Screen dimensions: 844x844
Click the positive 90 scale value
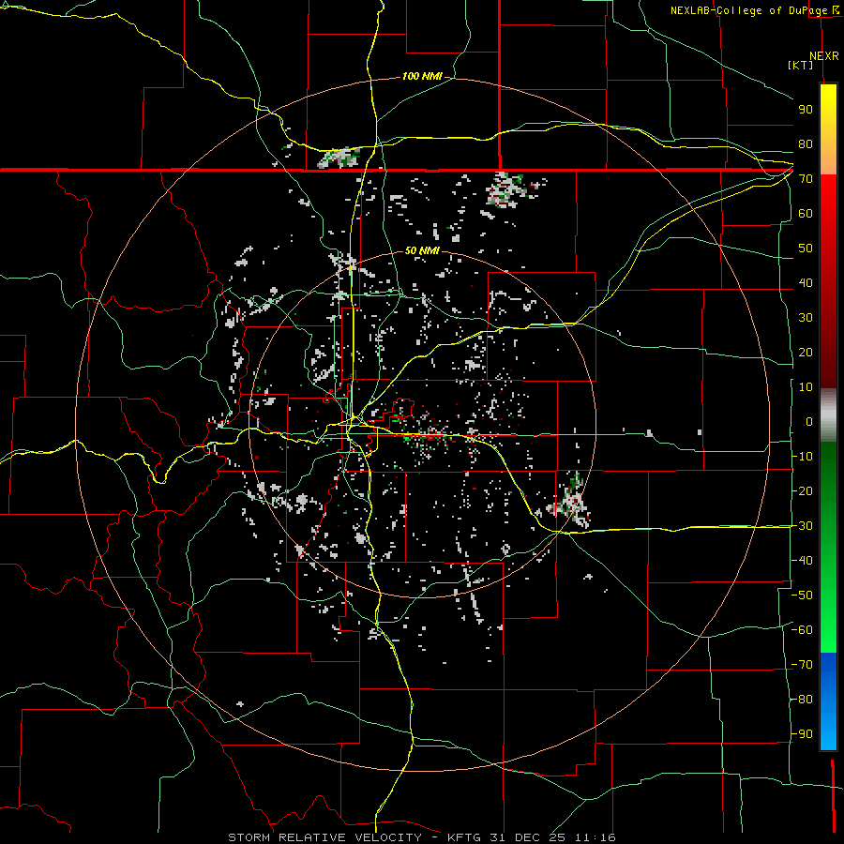pyautogui.click(x=806, y=110)
